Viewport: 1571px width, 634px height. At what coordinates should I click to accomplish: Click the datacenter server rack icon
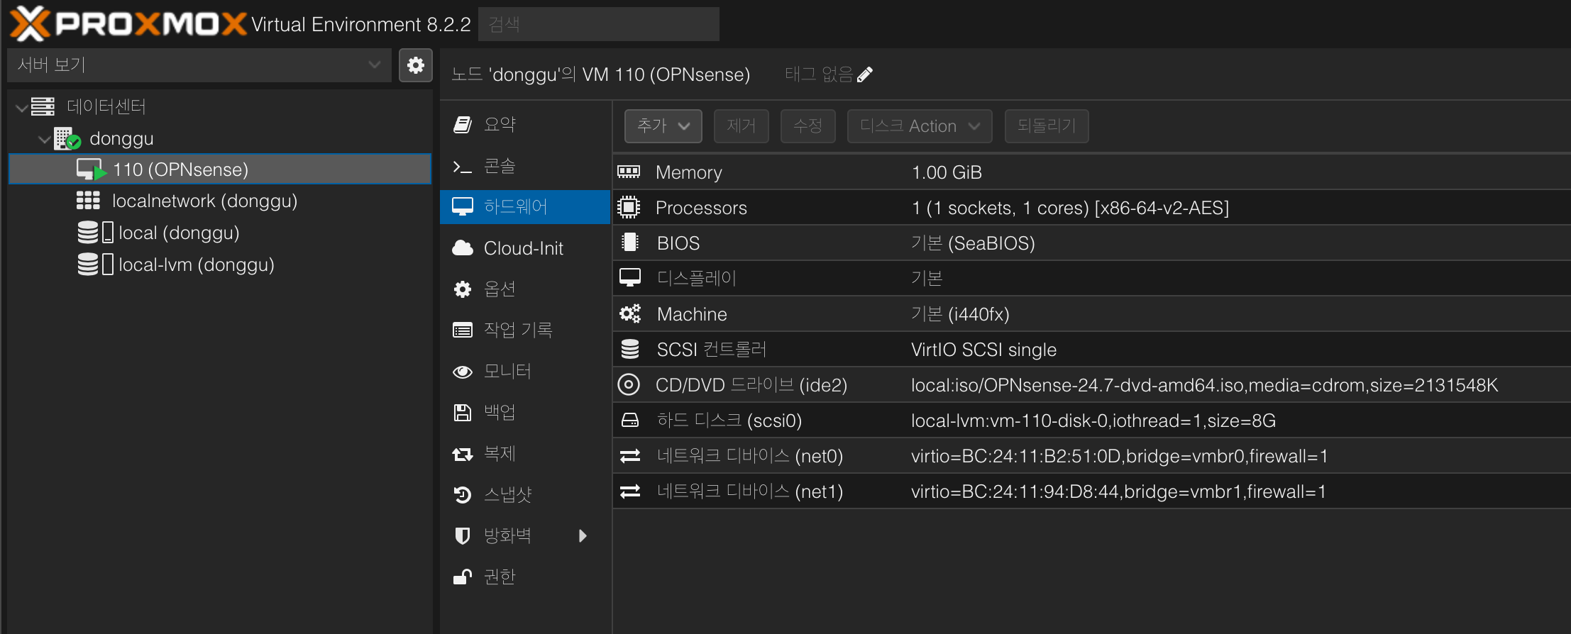click(x=43, y=106)
